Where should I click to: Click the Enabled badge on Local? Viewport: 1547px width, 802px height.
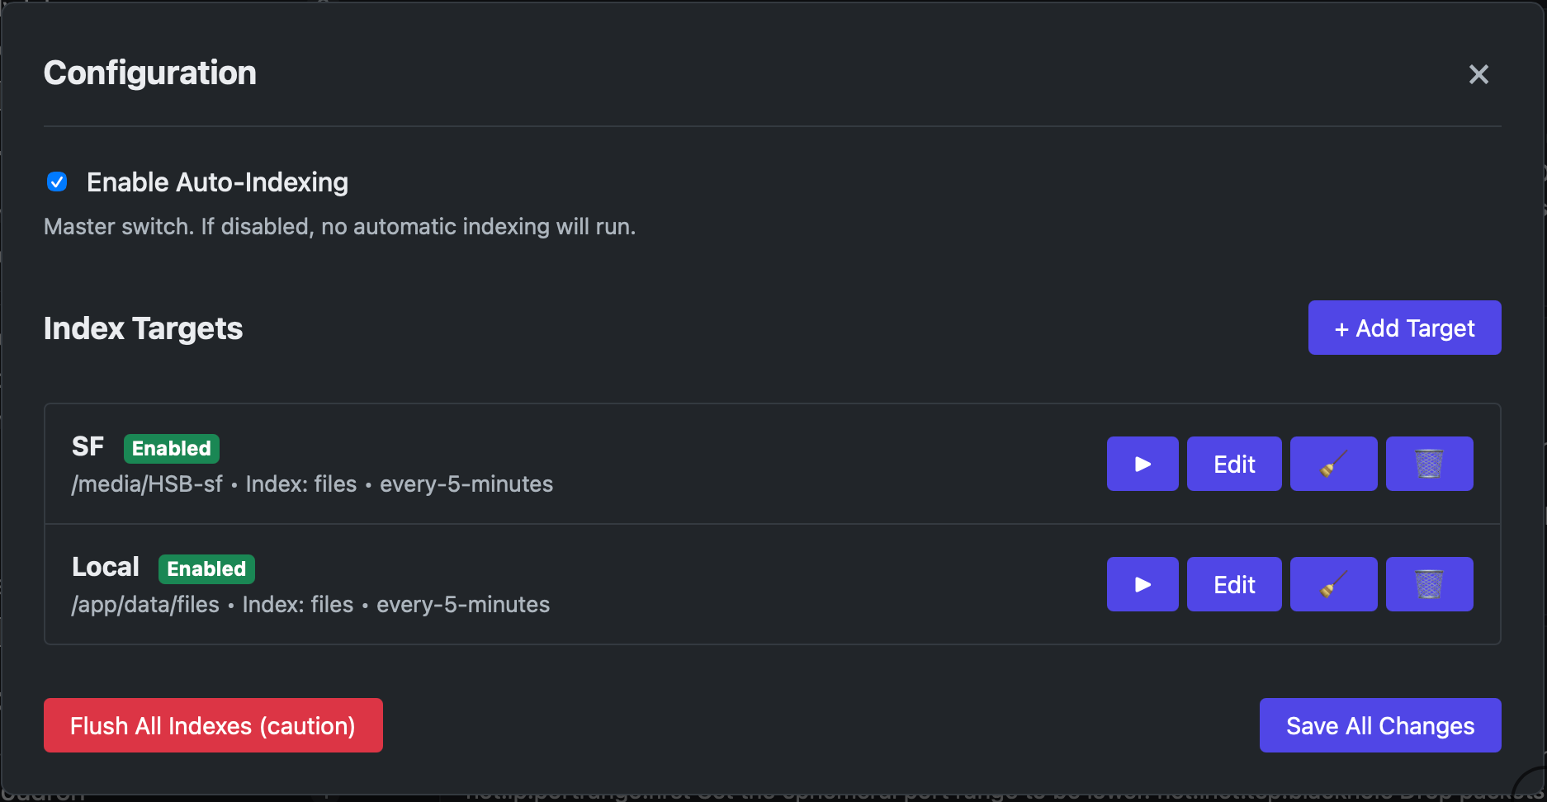pos(206,568)
